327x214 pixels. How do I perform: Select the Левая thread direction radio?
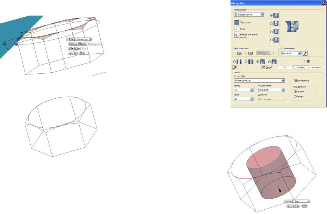(295, 97)
